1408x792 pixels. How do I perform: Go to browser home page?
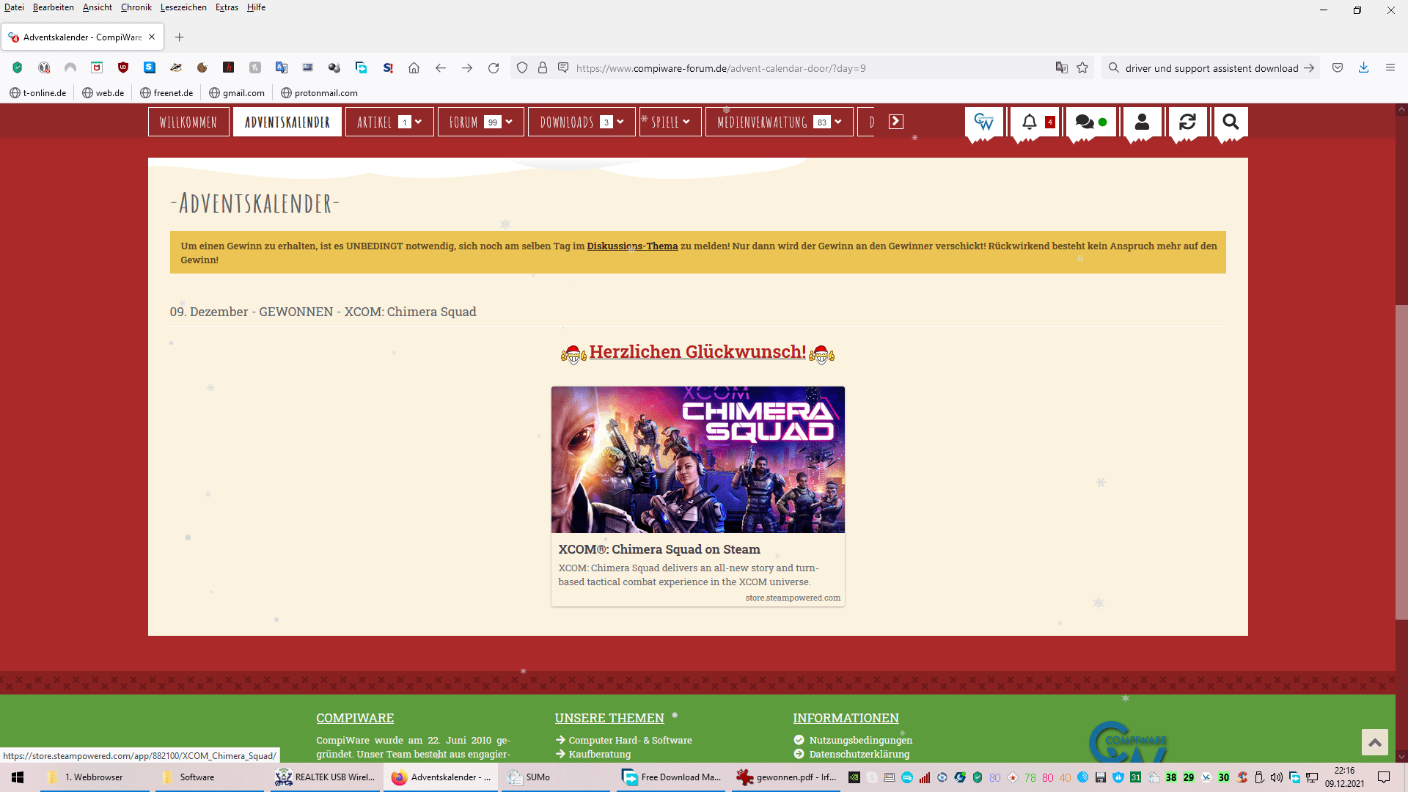(414, 67)
